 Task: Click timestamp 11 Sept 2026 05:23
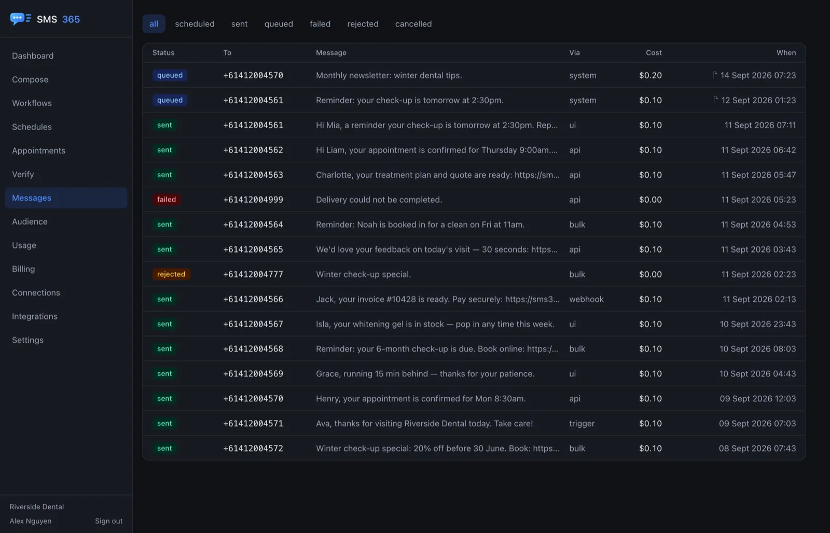pyautogui.click(x=758, y=200)
